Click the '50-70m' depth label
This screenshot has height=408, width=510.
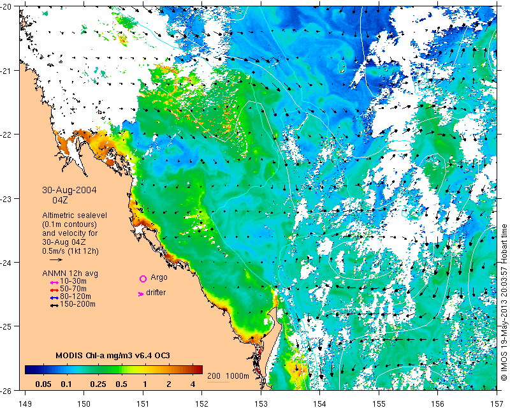pyautogui.click(x=73, y=289)
